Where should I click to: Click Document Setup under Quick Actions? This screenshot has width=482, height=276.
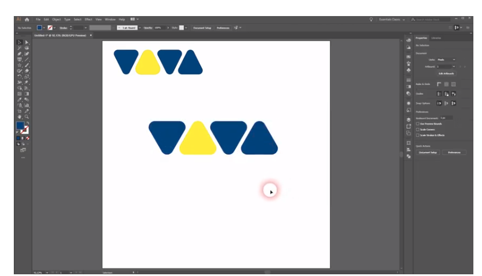[428, 152]
